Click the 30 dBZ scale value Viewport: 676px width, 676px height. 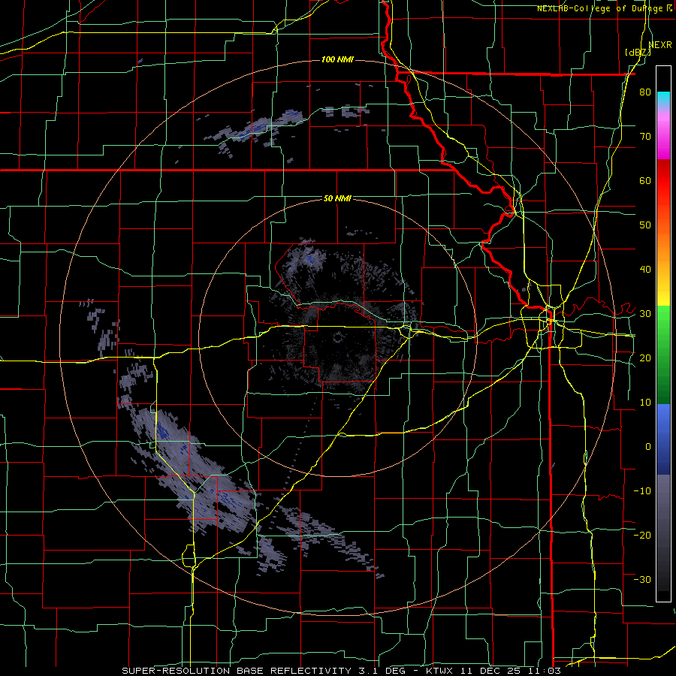(x=645, y=314)
